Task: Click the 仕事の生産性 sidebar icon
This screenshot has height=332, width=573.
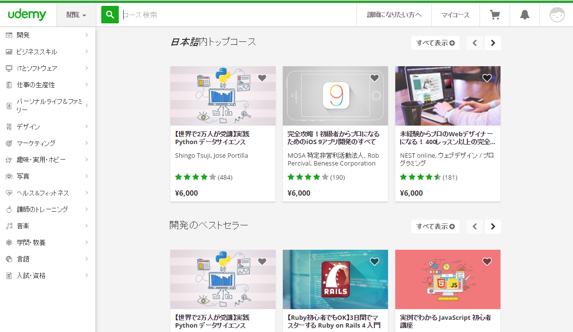Action: click(x=9, y=85)
